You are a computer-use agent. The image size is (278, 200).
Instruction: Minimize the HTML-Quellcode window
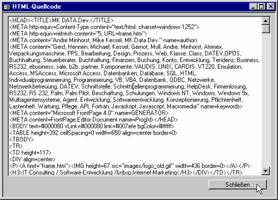point(253,7)
